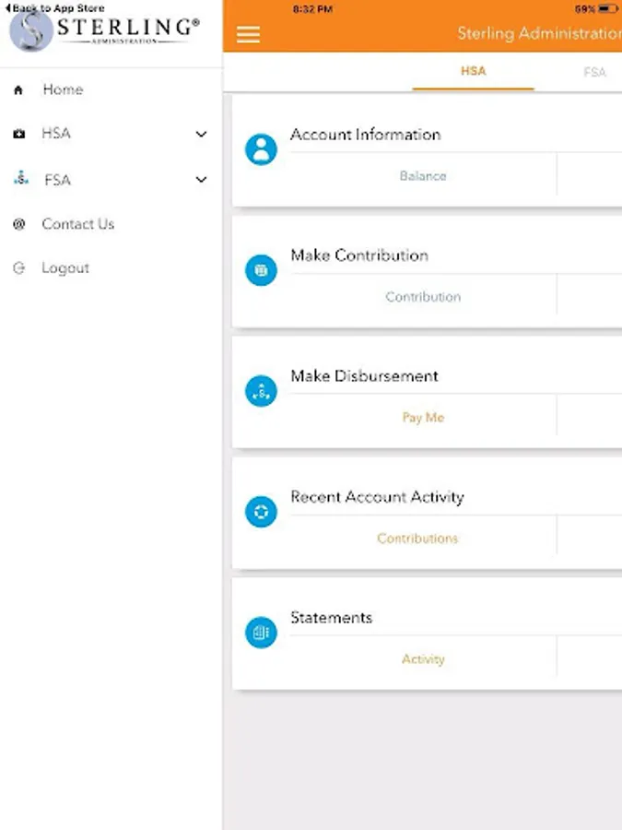Click the Sterling Administration logo
Image resolution: width=622 pixels, height=830 pixels.
pos(104,30)
